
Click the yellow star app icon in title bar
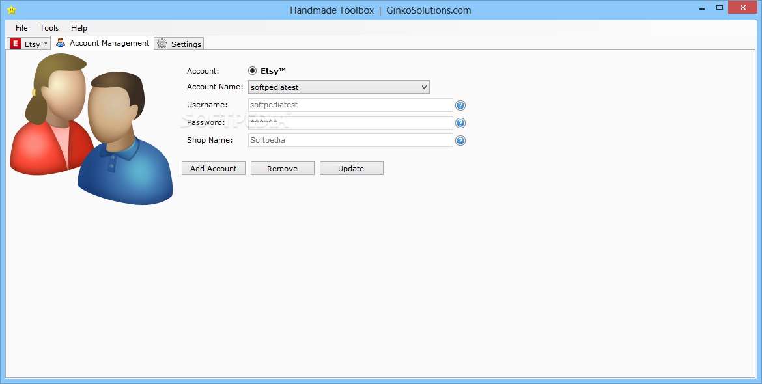tap(12, 10)
